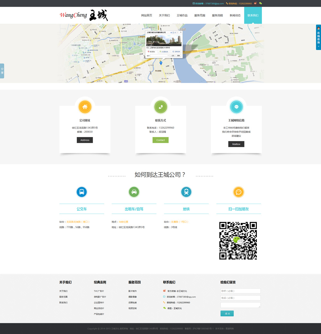Select 从这里出发 tab in map popup
The height and width of the screenshot is (334, 321).
pos(164,52)
